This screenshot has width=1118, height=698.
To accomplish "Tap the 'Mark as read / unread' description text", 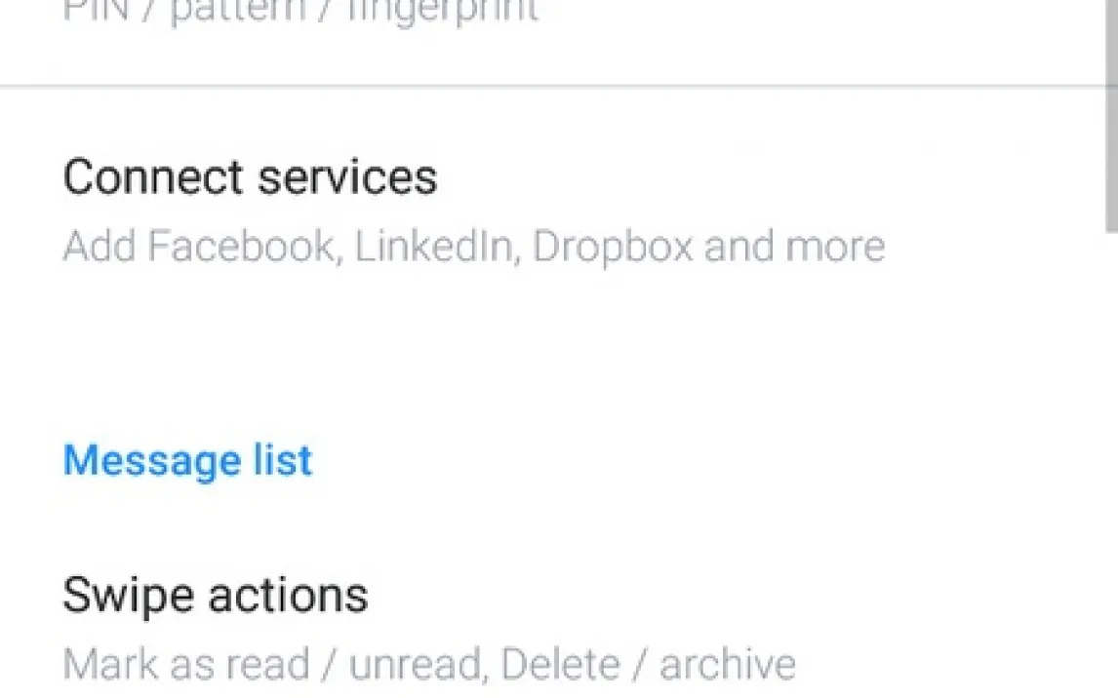I will coord(271,665).
